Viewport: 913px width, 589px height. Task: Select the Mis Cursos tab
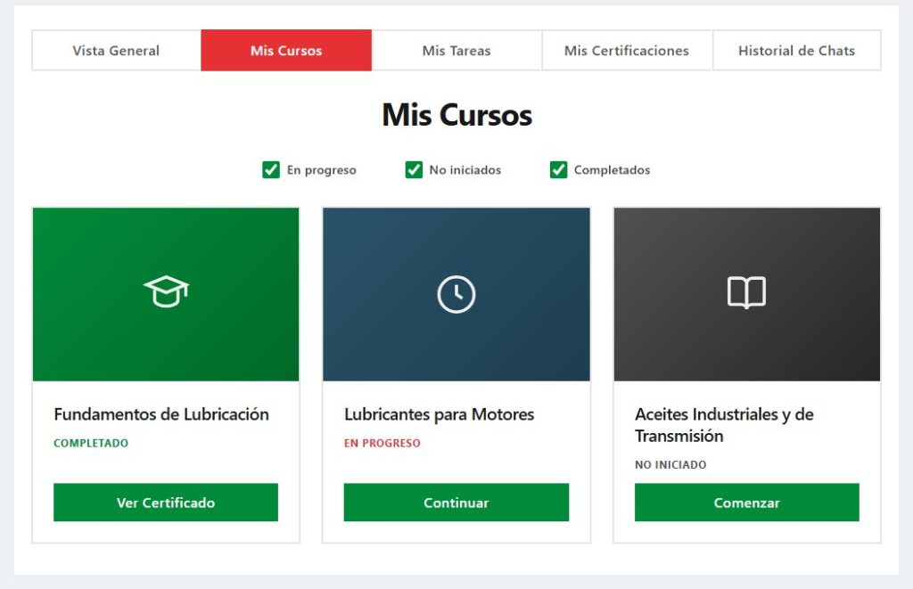click(x=286, y=51)
